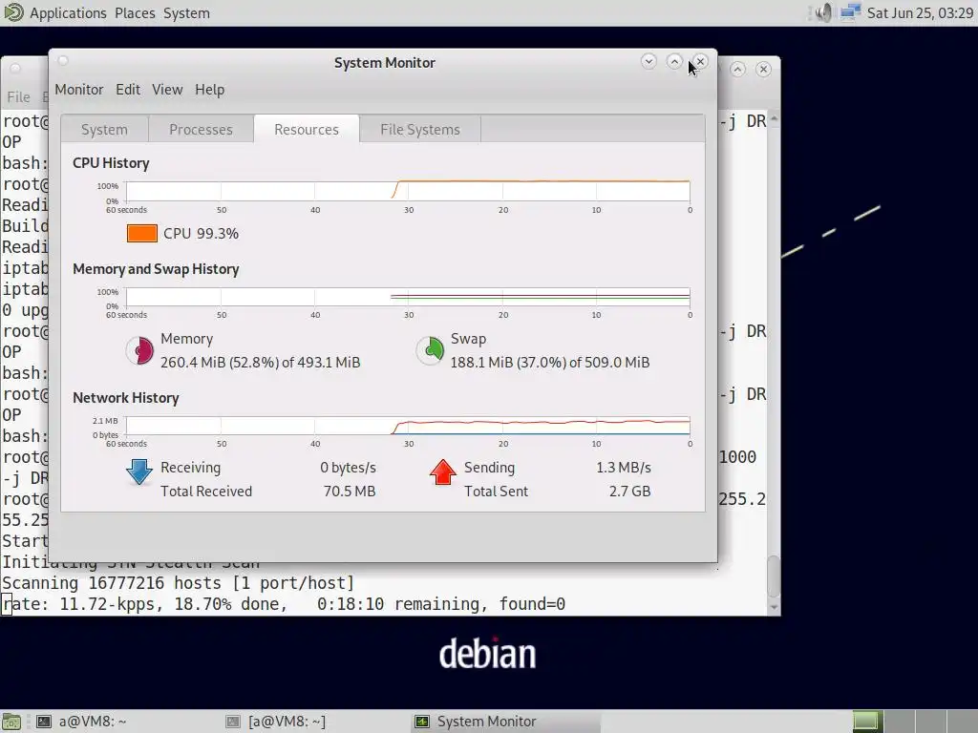Click the Memory and Swap History heading
Image resolution: width=978 pixels, height=733 pixels.
point(156,269)
